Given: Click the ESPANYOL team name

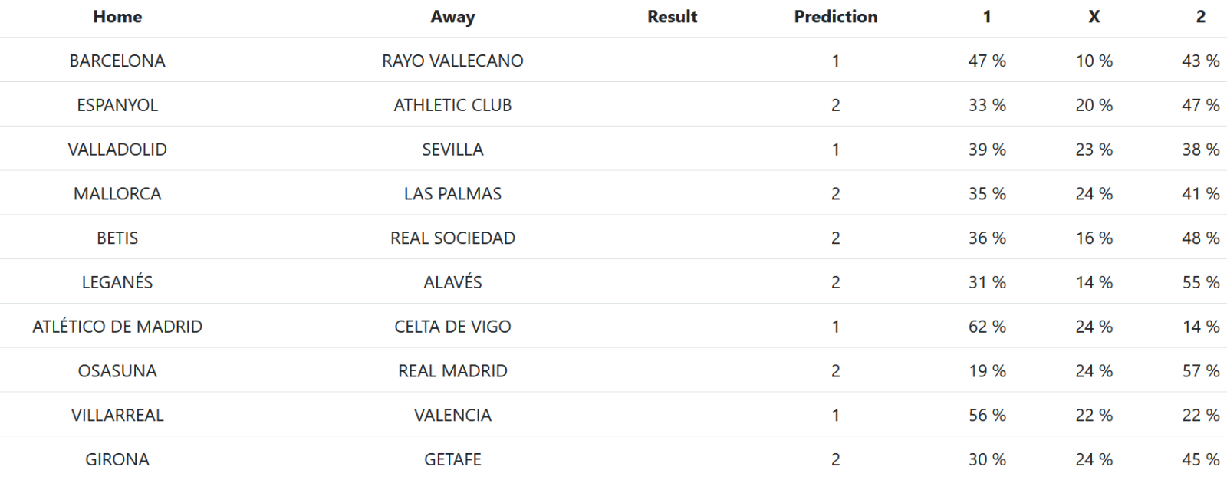Looking at the screenshot, I should pyautogui.click(x=117, y=106).
